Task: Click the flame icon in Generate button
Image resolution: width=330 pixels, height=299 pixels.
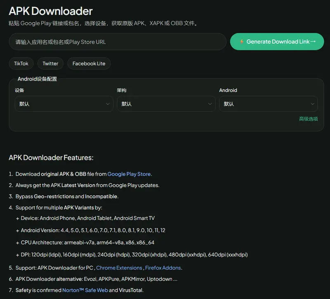Action: click(x=242, y=41)
